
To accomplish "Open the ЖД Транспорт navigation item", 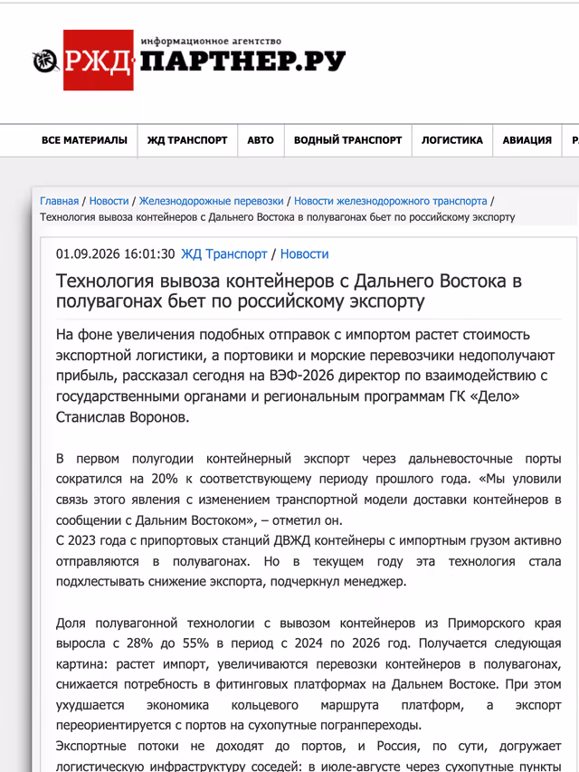I will 187,140.
